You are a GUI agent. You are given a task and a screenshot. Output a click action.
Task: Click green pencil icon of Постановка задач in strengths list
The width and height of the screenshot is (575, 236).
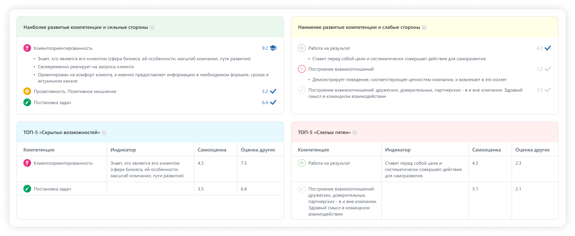tap(27, 102)
